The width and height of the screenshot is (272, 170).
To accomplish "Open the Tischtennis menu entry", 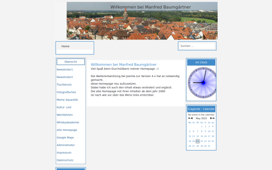I will (64, 85).
